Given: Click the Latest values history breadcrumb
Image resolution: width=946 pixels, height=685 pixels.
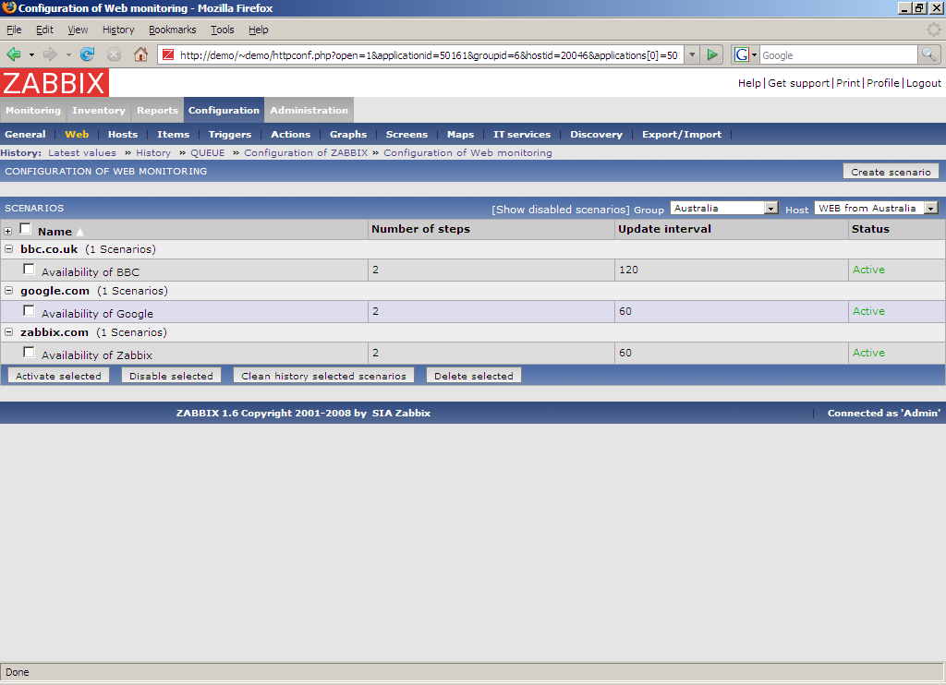Looking at the screenshot, I should pyautogui.click(x=82, y=152).
